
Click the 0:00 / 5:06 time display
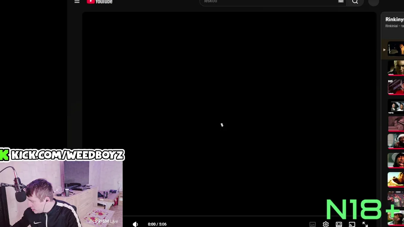[157, 224]
